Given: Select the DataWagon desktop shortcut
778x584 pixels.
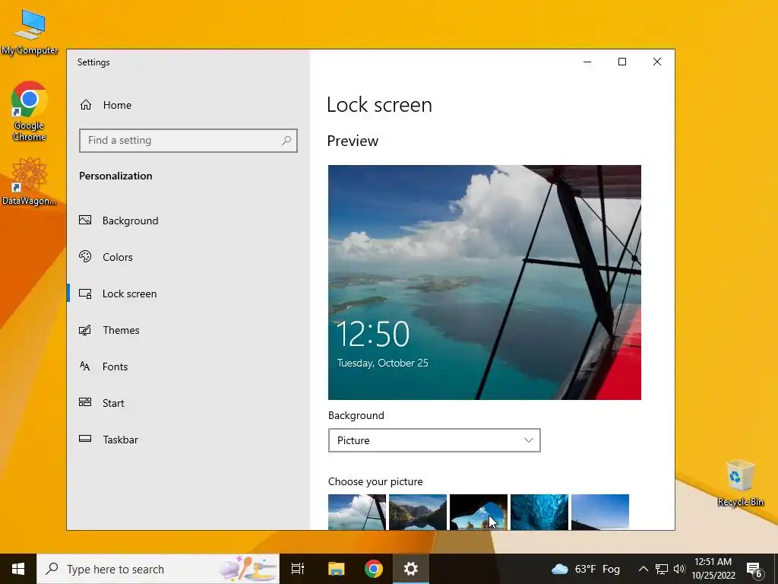Looking at the screenshot, I should (x=30, y=182).
